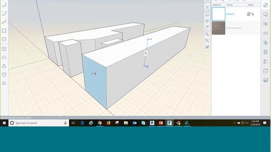The image size is (271, 152).
Task: Open the Windows Start menu
Action: pyautogui.click(x=4, y=123)
